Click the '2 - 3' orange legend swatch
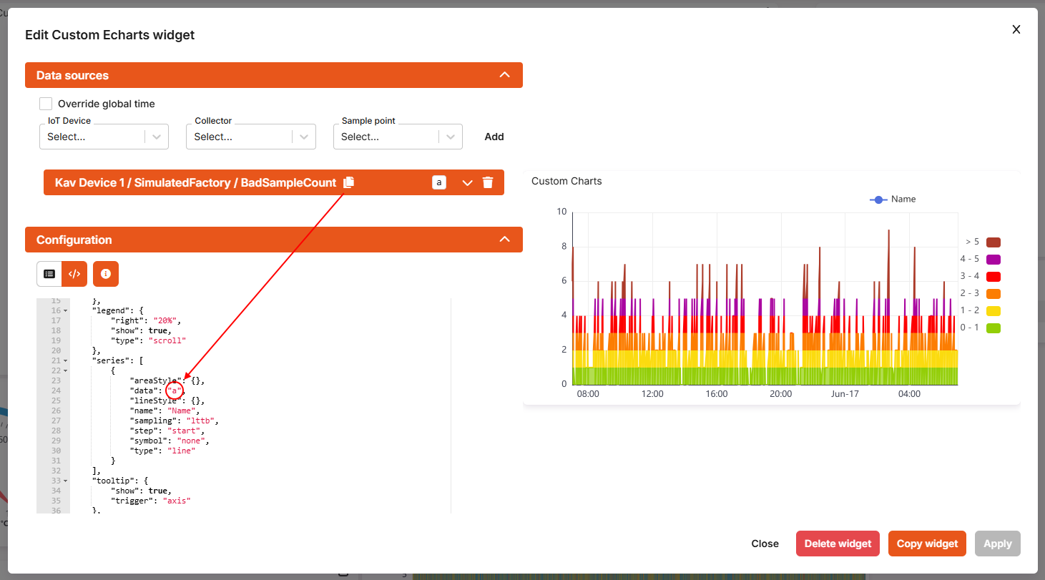1045x580 pixels. point(993,294)
